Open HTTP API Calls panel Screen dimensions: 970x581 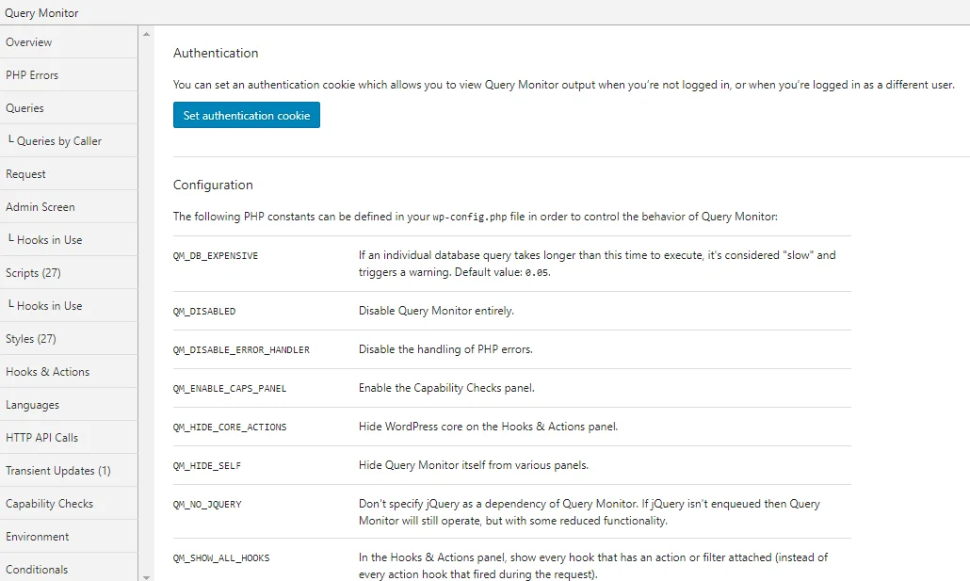[x=69, y=438]
